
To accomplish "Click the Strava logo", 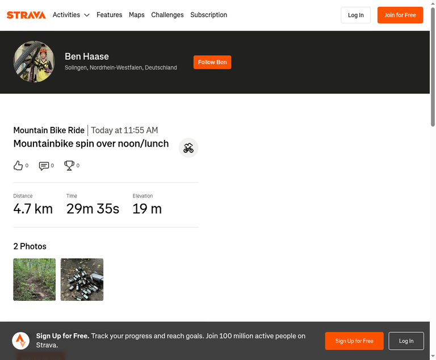I will [26, 15].
